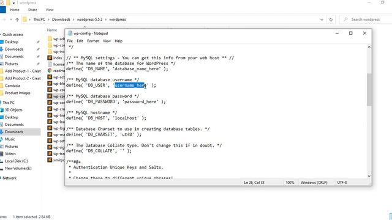The width and height of the screenshot is (392, 220).
Task: Switch to Explorer Home ribbon tab
Action: click(x=15, y=10)
